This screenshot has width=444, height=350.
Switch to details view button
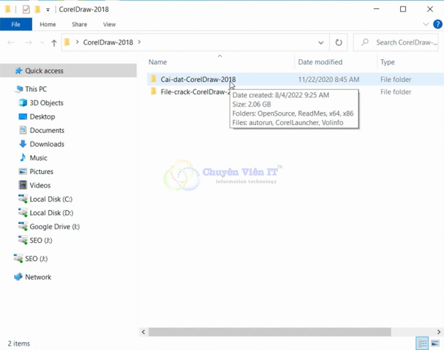pos(422,343)
